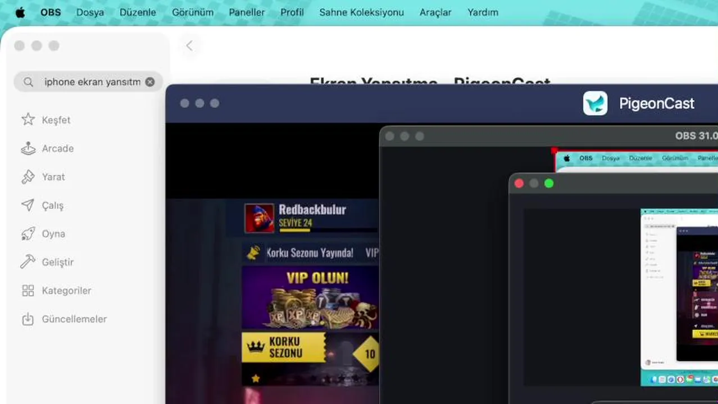This screenshot has width=718, height=404.
Task: Click the Geliştir hammer icon
Action: click(x=28, y=262)
